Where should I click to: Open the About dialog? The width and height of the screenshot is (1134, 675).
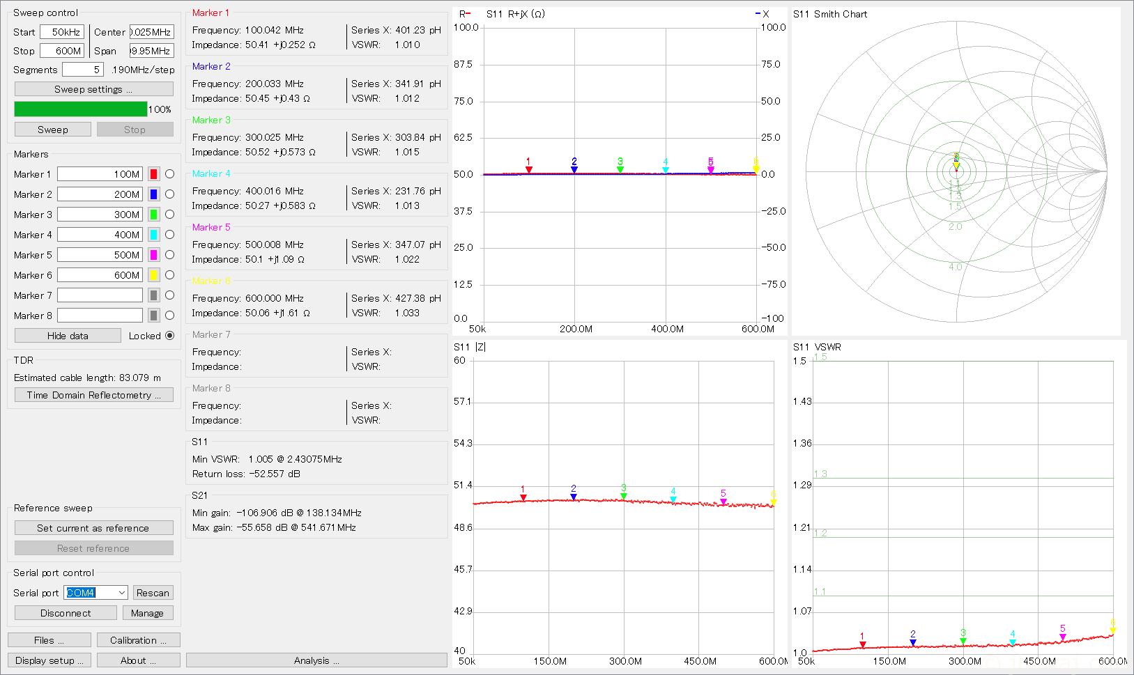pos(139,660)
